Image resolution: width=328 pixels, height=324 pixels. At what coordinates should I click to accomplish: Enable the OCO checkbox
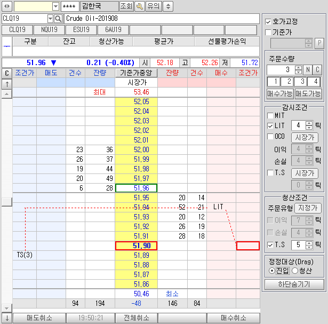pos(270,136)
